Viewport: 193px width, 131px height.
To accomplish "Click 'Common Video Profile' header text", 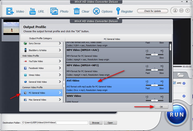I will (33, 87).
